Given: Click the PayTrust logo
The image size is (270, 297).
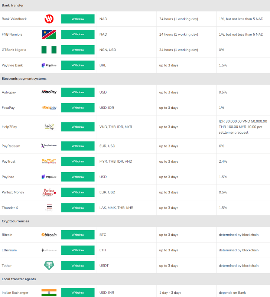Looking at the screenshot, I should pos(49,161).
